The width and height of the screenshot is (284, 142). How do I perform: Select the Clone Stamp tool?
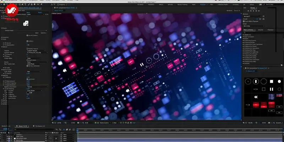(x=32, y=4)
